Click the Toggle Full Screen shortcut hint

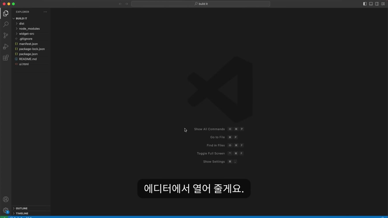[220, 153]
